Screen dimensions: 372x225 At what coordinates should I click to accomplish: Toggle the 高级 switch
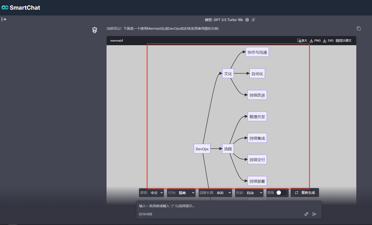click(x=281, y=193)
